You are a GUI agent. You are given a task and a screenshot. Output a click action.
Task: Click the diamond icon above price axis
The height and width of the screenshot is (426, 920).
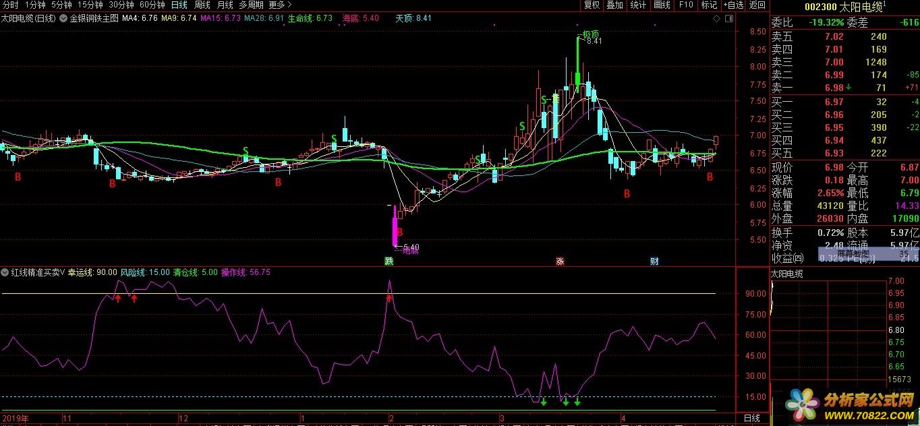click(717, 18)
